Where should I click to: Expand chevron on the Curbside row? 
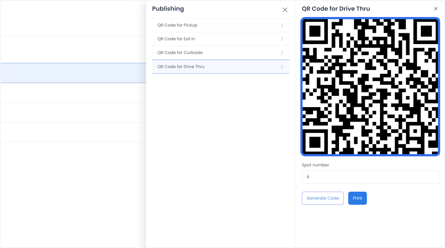(282, 53)
